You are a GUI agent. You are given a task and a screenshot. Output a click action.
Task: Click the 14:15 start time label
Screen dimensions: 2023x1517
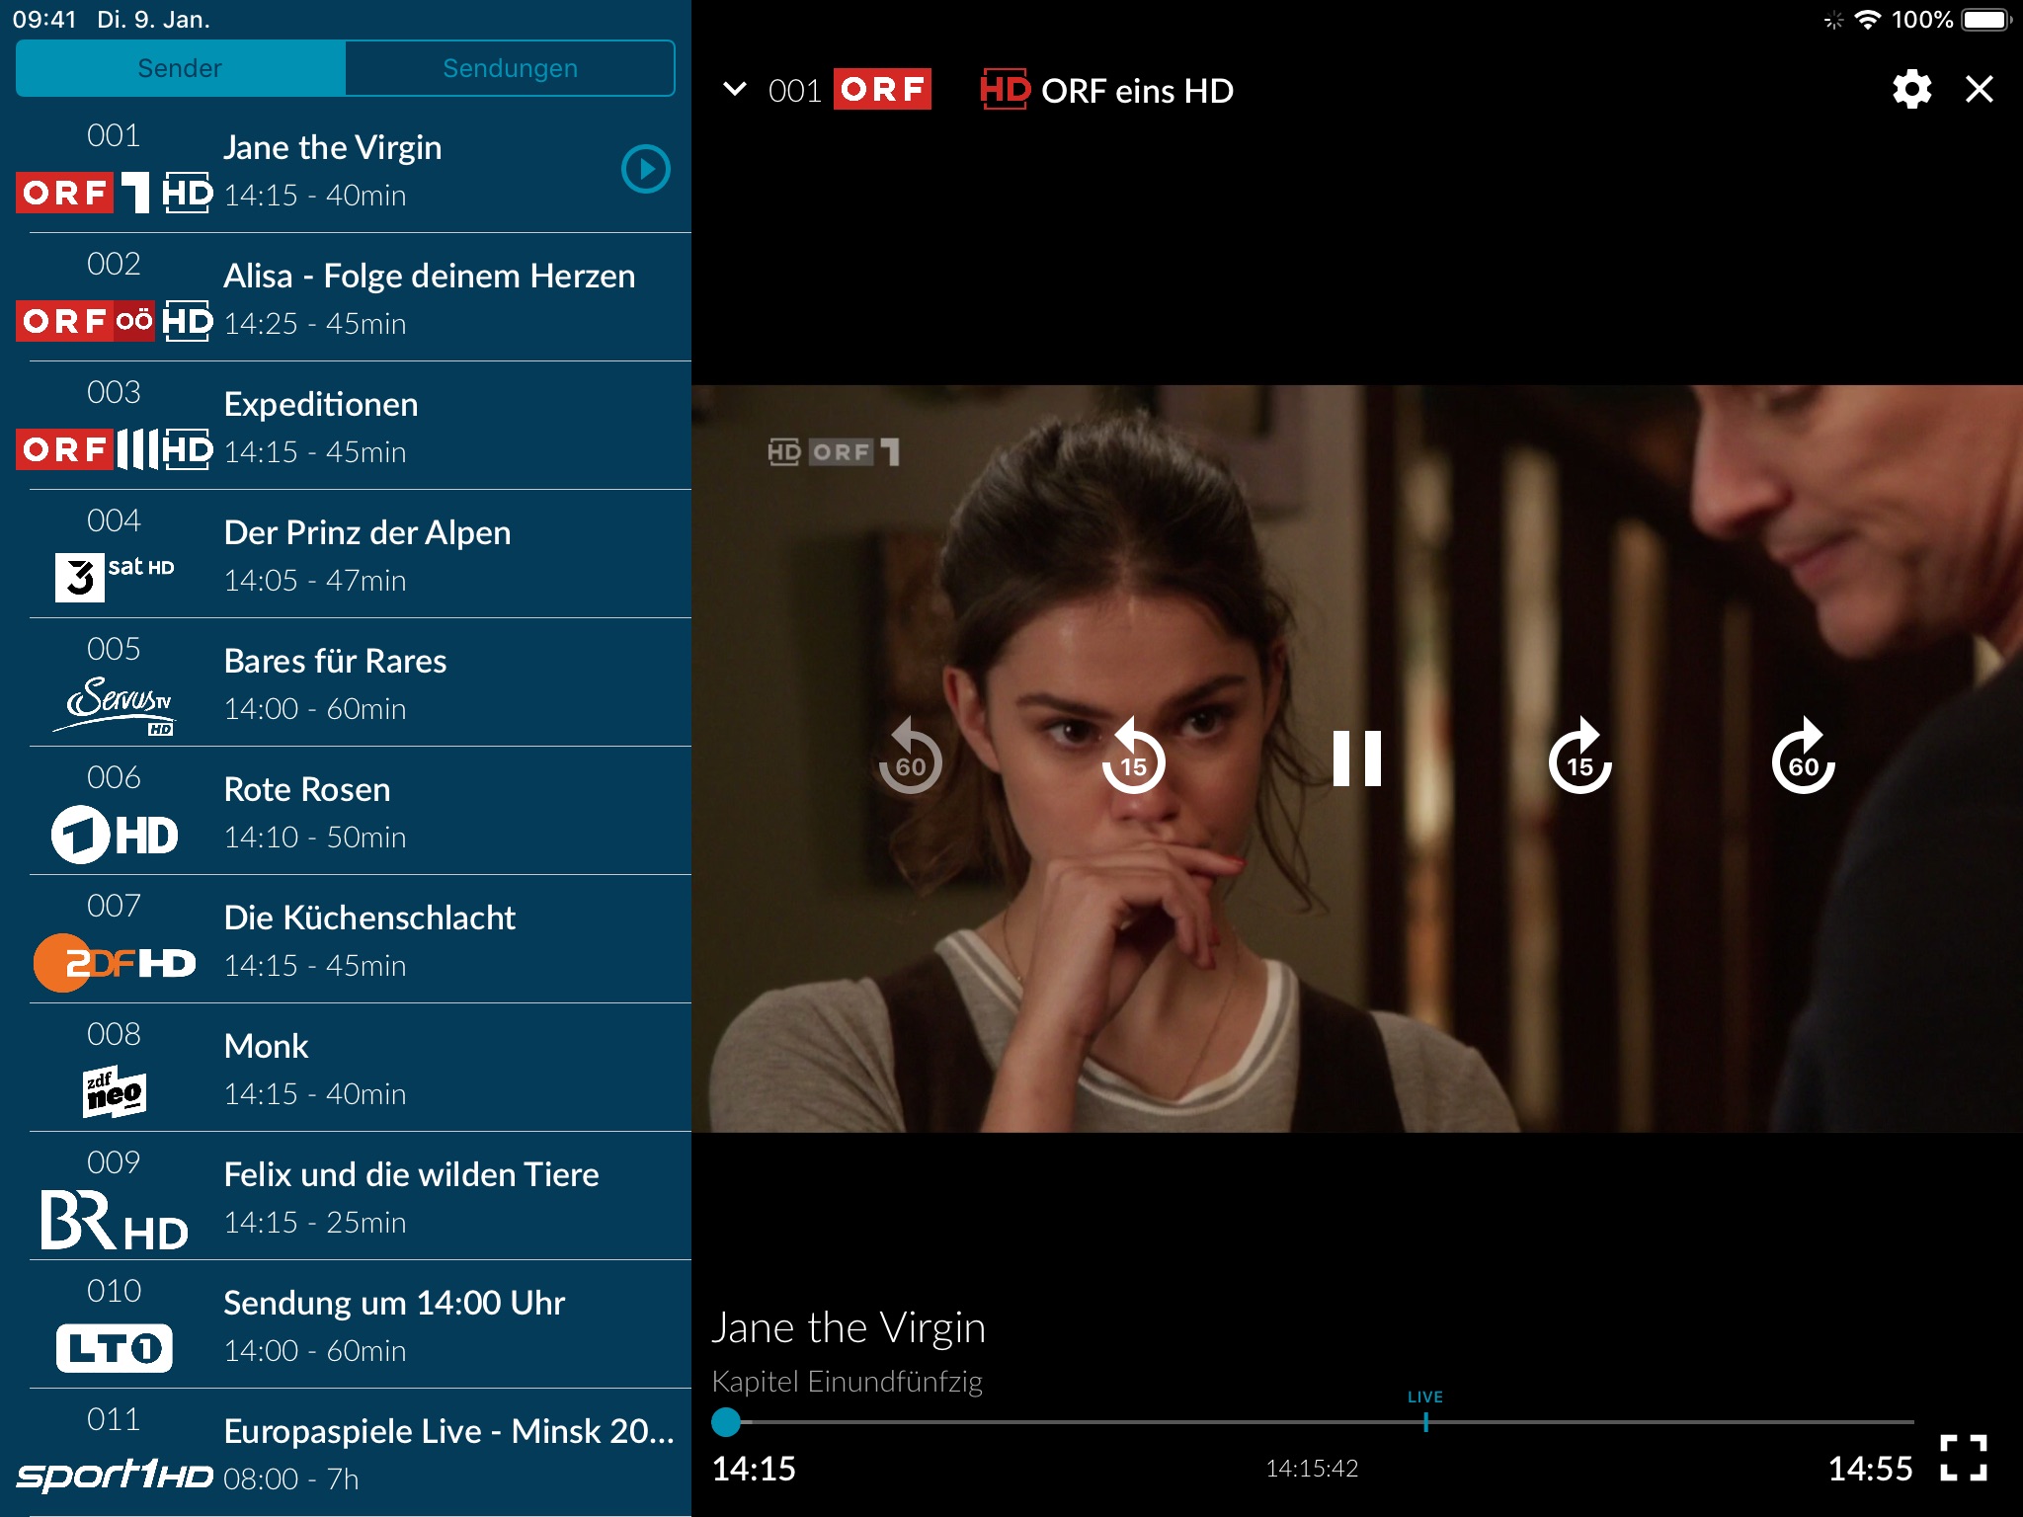point(754,1469)
